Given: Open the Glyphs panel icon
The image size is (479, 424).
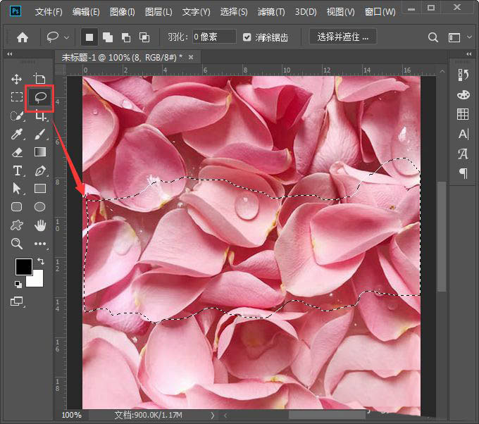Looking at the screenshot, I should [x=463, y=154].
